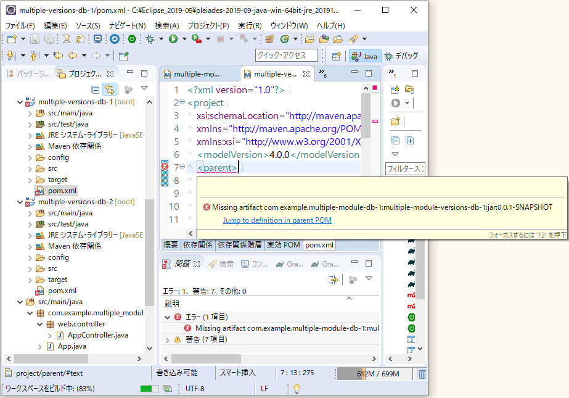This screenshot has width=569, height=398.
Task: Click the Pin Editor toolbar icon
Action: point(124,56)
